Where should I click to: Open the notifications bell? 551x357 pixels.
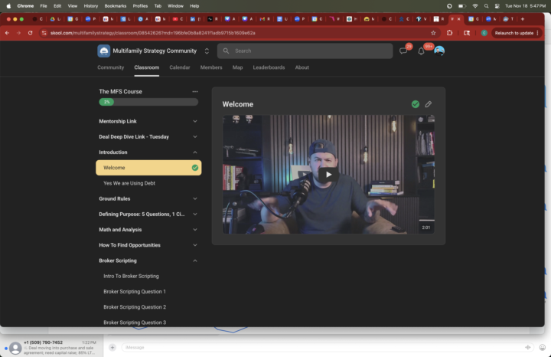coord(421,51)
